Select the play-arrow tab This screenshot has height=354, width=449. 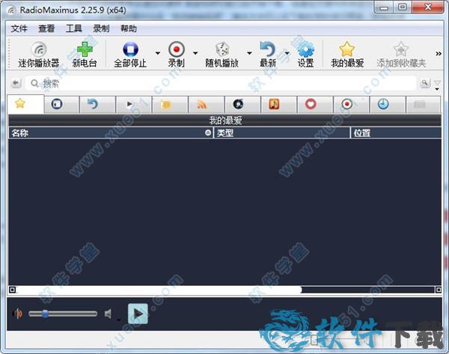tap(134, 104)
